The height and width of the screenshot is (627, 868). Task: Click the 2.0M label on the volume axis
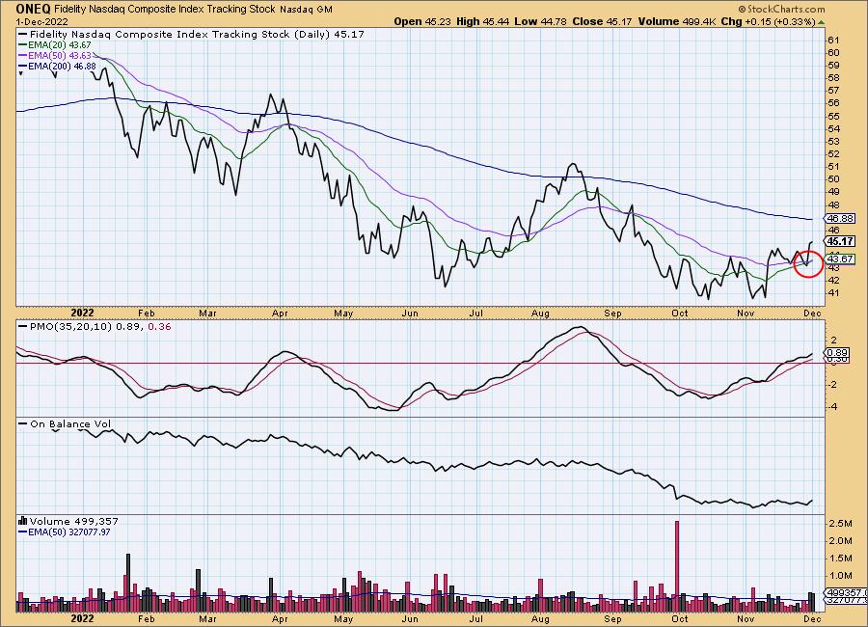pos(840,540)
